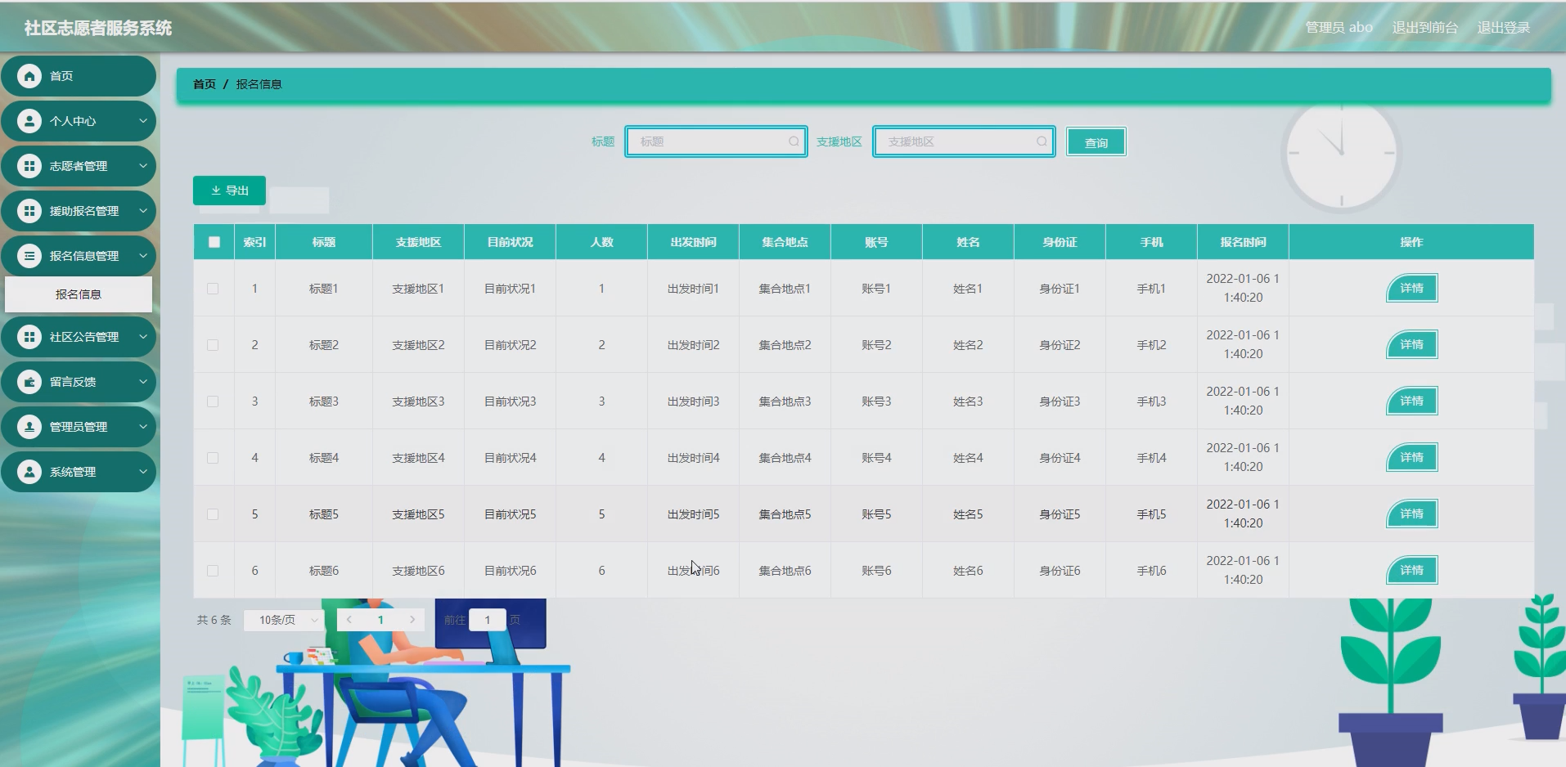Check the row 标题1 checkbox
Image resolution: width=1566 pixels, height=767 pixels.
pos(213,289)
